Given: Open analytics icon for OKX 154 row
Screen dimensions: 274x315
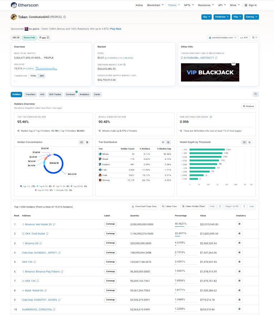Looking at the screenshot, I should 239,281.
